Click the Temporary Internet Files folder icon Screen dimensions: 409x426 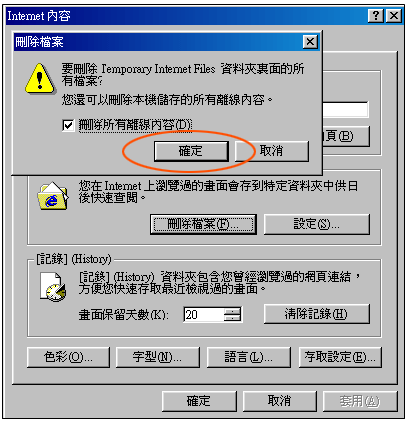point(53,196)
